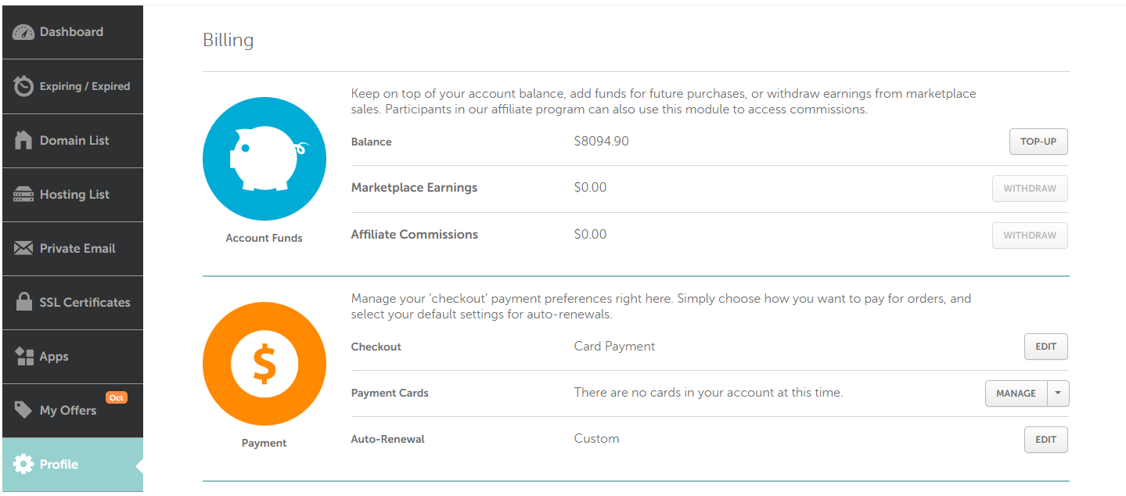The width and height of the screenshot is (1126, 496).
Task: Edit the Auto-Renewal setting
Action: (x=1045, y=439)
